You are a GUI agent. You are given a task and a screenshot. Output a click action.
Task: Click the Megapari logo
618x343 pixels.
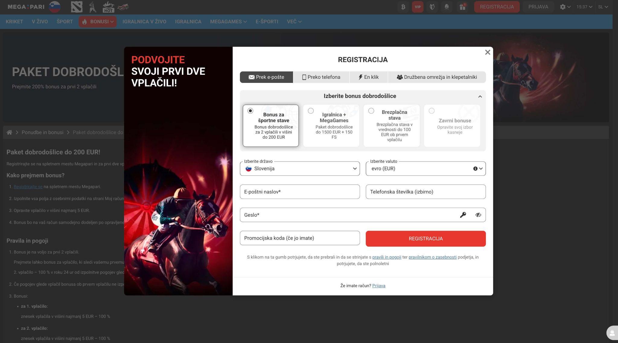[x=26, y=7]
